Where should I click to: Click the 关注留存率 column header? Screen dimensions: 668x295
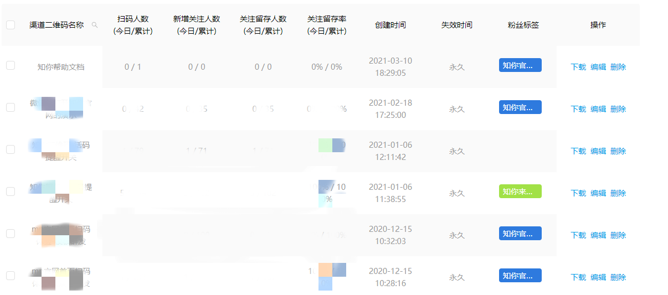[x=327, y=25]
